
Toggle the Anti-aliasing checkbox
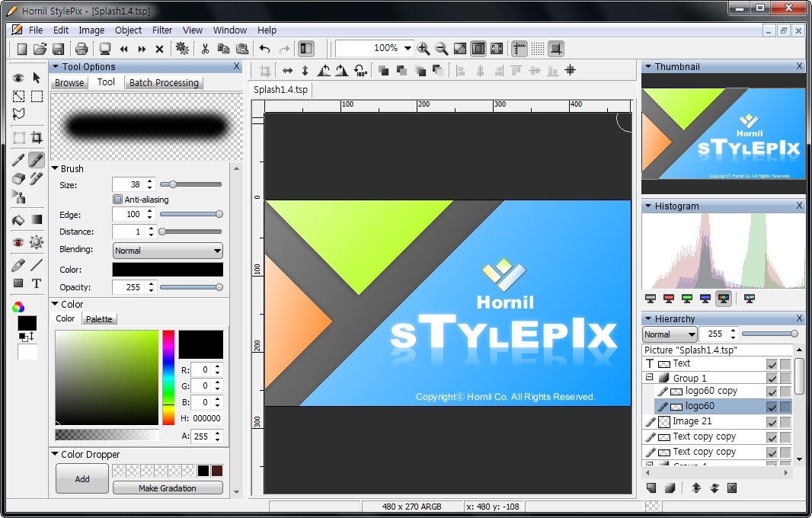[117, 200]
